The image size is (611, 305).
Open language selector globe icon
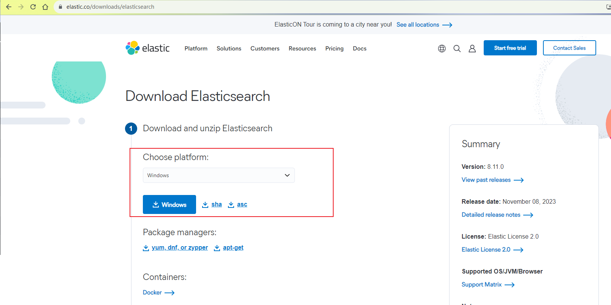(442, 49)
